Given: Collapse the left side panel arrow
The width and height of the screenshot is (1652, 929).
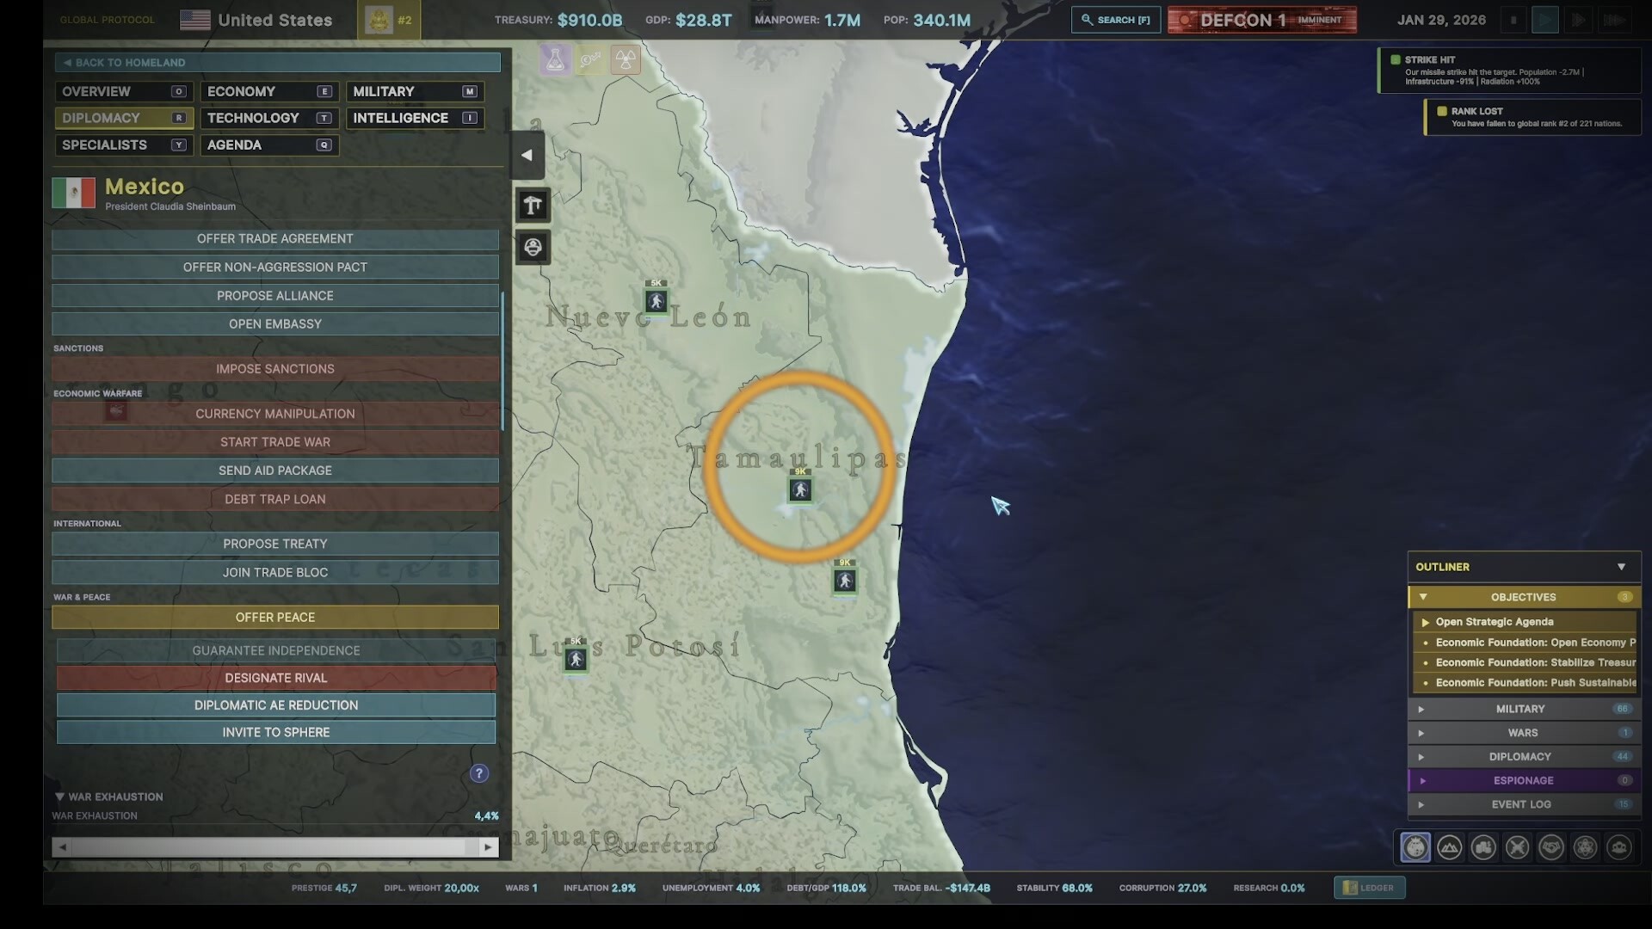Looking at the screenshot, I should [527, 156].
